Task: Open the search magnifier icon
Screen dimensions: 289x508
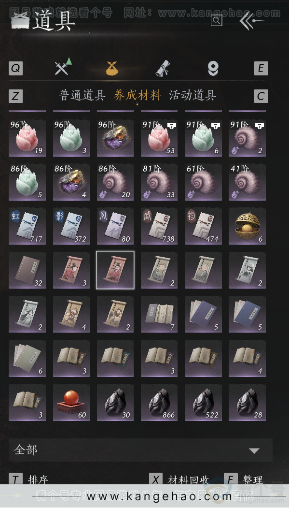Action: pyautogui.click(x=216, y=20)
